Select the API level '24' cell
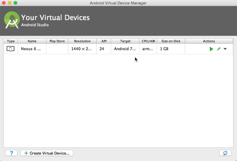The width and height of the screenshot is (237, 161). click(104, 49)
